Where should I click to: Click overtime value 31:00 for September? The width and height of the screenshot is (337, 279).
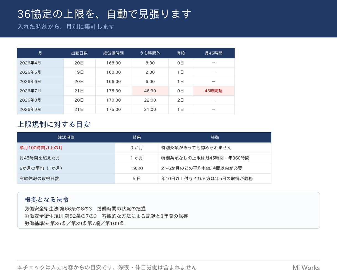pyautogui.click(x=150, y=109)
